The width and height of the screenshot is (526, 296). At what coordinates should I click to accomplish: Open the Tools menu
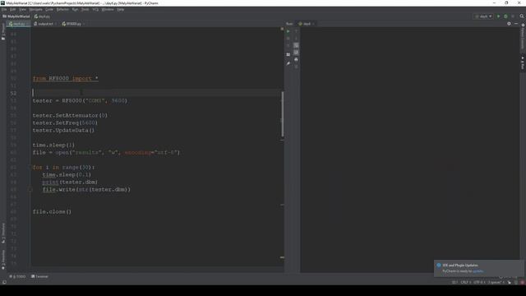click(x=85, y=9)
